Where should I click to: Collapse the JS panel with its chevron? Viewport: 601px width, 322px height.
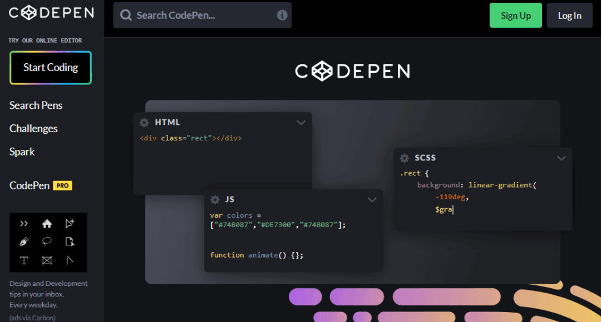coord(372,199)
